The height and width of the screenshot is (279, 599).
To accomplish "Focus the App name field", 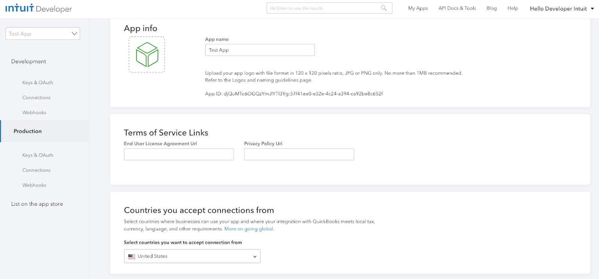I will pyautogui.click(x=260, y=50).
